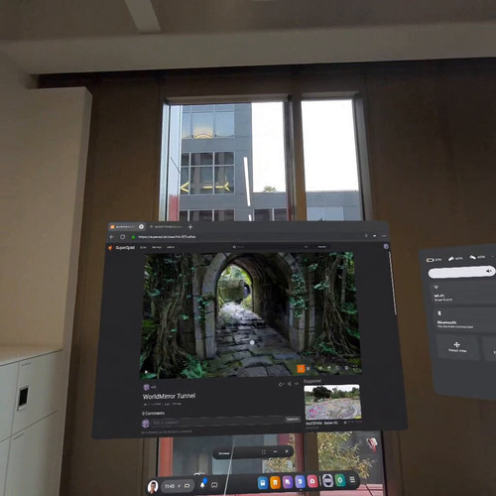Launch the blue-purple browser app on dock
The image size is (496, 496).
(x=300, y=482)
